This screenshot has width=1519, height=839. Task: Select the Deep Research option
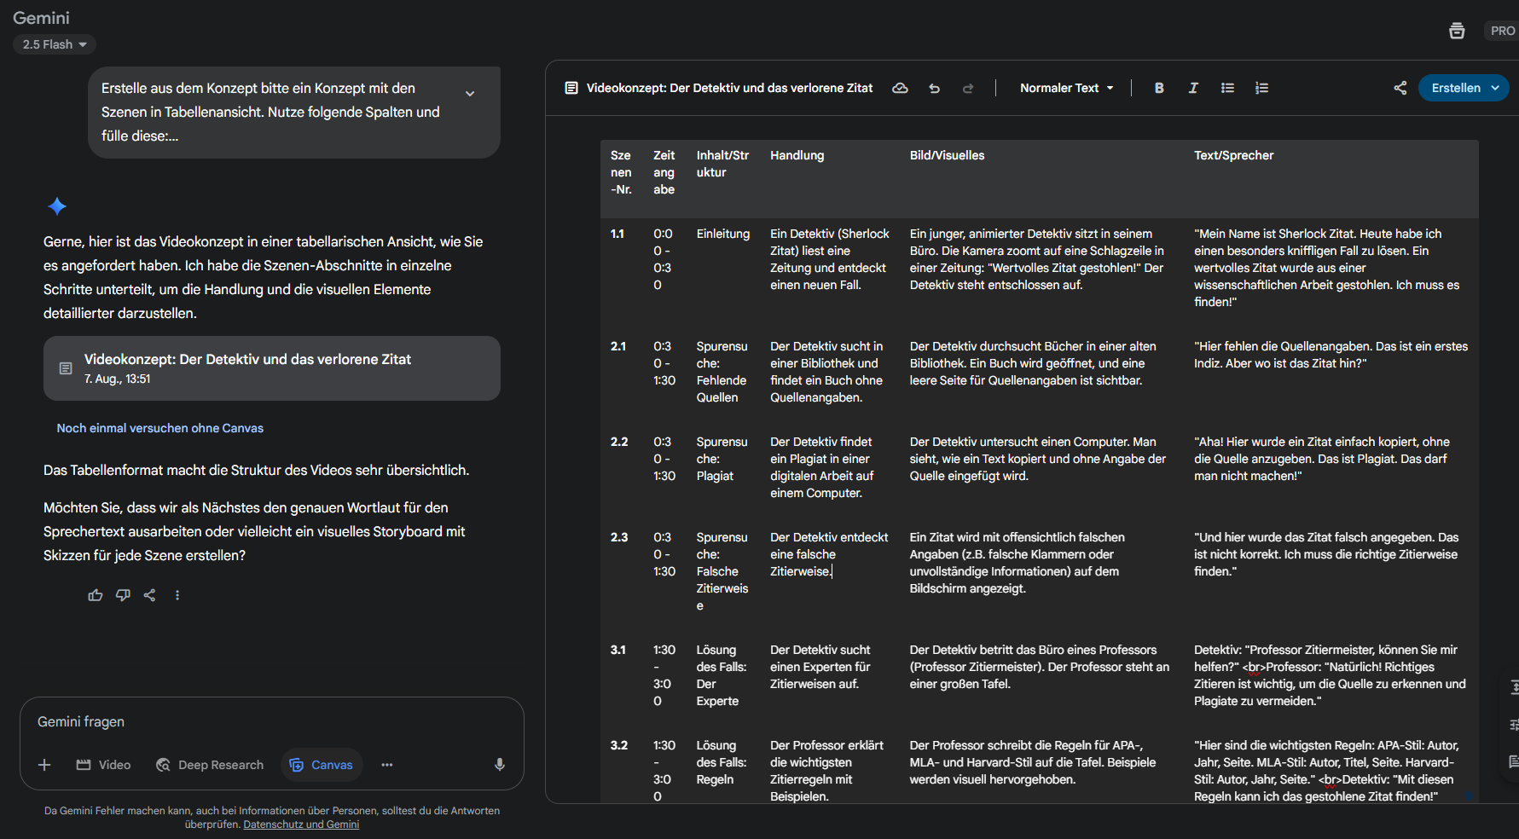coord(210,765)
